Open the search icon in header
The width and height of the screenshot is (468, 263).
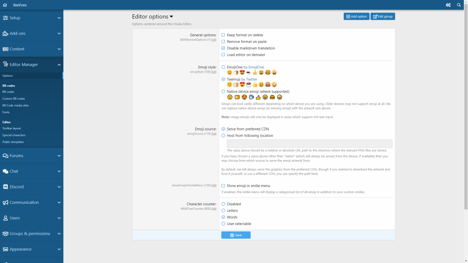(x=459, y=5)
